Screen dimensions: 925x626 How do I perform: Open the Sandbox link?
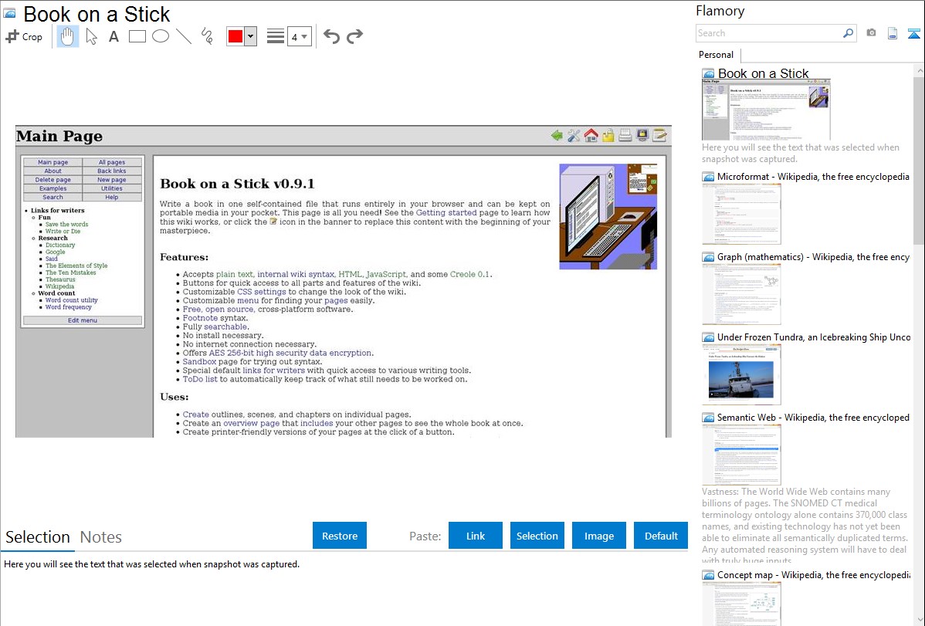point(199,362)
